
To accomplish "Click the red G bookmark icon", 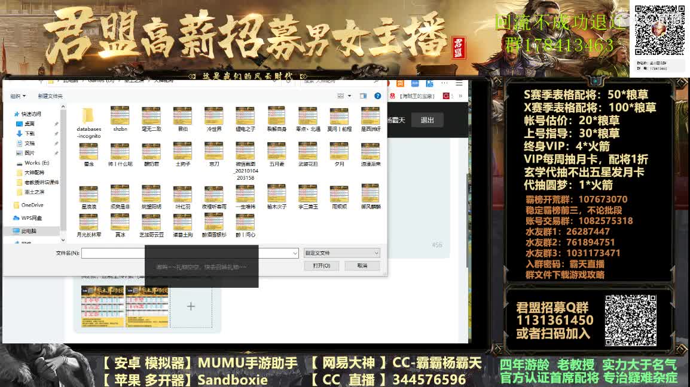I will coord(446,96).
